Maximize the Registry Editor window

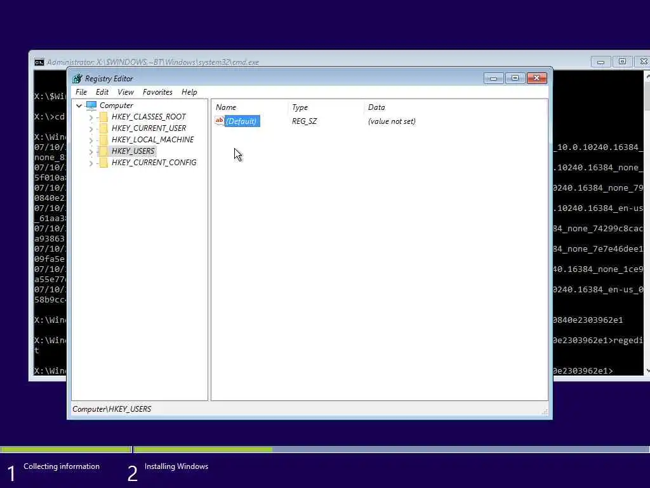coord(515,78)
